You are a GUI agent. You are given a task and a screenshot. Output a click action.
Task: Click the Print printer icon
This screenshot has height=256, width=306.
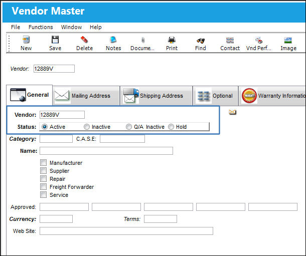click(172, 40)
